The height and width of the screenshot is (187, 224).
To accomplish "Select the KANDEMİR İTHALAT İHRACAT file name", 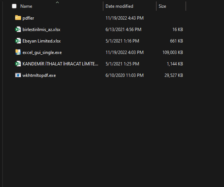I will pyautogui.click(x=61, y=64).
